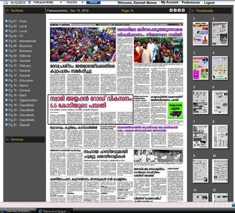Collapse the Thumbnails panel header icon
The height and width of the screenshot is (213, 235).
click(192, 11)
